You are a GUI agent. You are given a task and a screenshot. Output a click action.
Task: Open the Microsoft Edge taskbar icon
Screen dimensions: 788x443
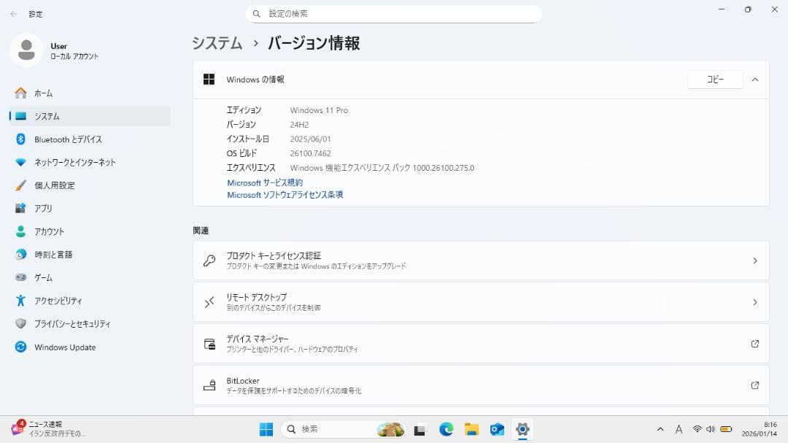[x=445, y=429]
